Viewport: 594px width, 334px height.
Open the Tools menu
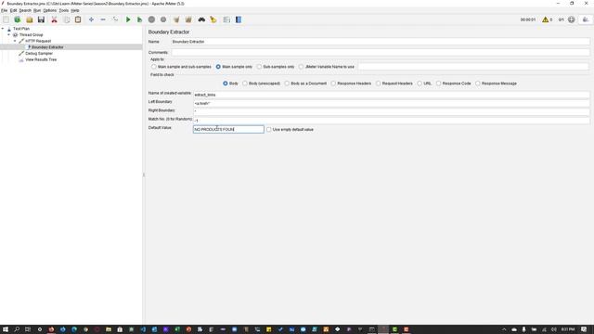pyautogui.click(x=64, y=10)
